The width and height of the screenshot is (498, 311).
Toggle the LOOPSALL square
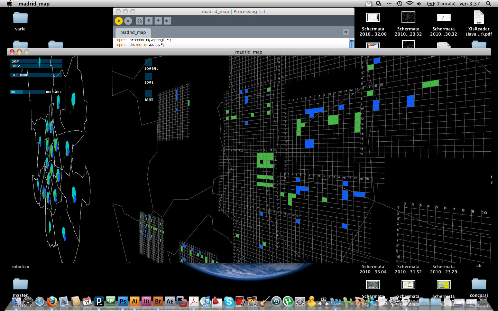pyautogui.click(x=149, y=63)
